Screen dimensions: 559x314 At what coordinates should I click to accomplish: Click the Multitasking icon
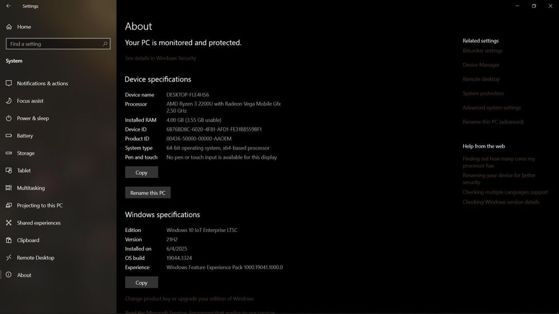tap(9, 188)
